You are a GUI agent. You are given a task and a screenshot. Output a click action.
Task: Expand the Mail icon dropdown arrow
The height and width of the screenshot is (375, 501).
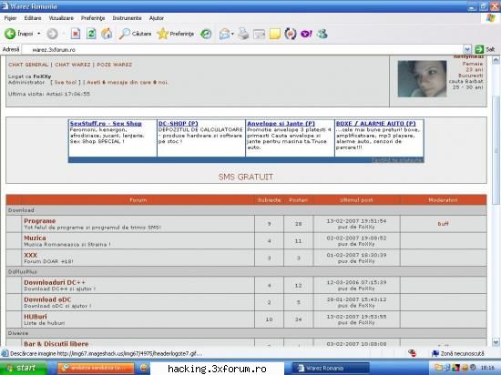click(232, 34)
